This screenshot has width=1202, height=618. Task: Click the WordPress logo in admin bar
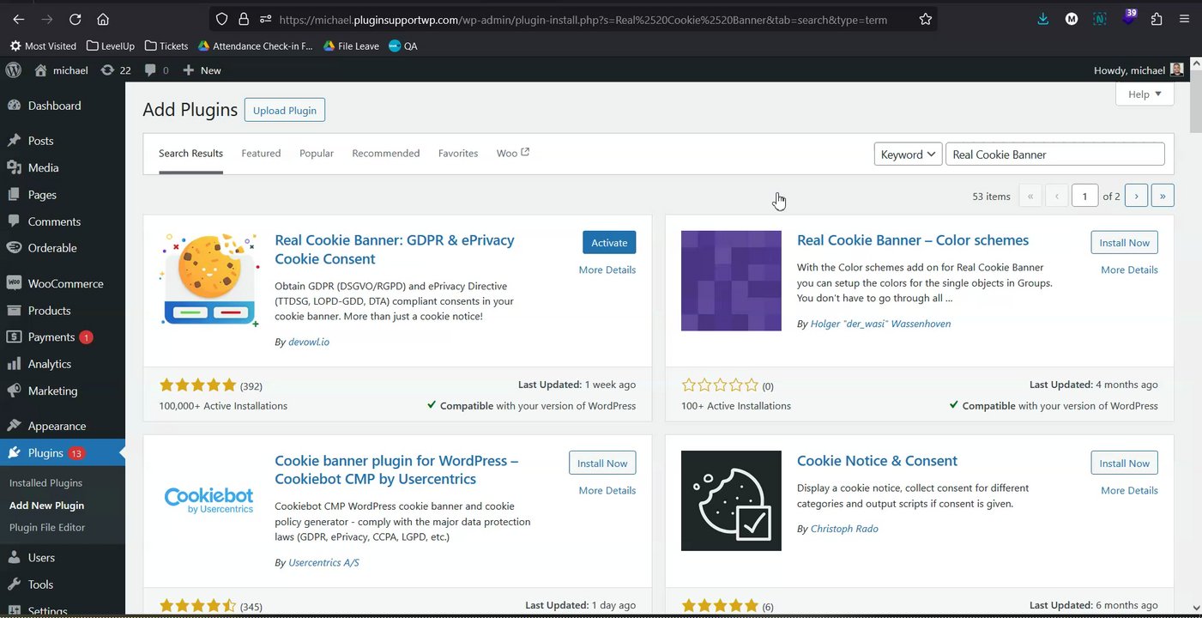coord(14,70)
